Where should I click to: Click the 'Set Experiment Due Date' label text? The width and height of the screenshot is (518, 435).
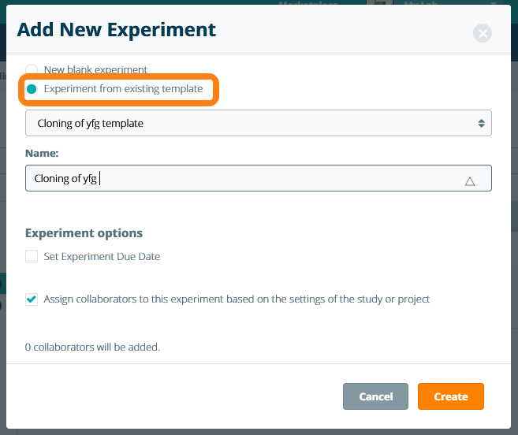coord(102,256)
